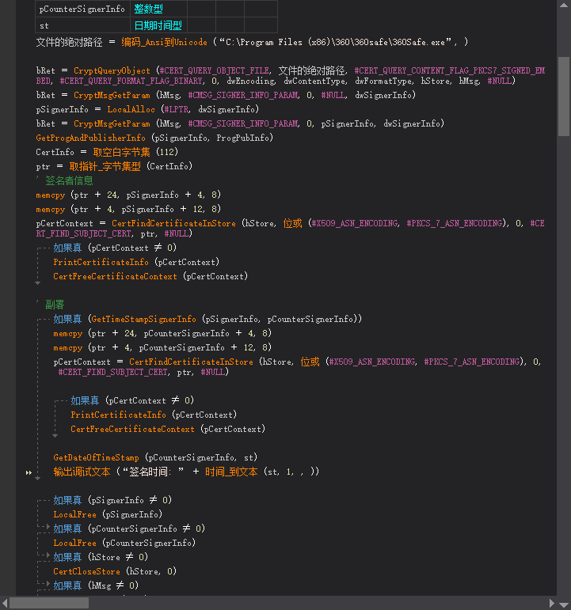
Task: Click the #LPTR constant
Action: pyautogui.click(x=177, y=109)
